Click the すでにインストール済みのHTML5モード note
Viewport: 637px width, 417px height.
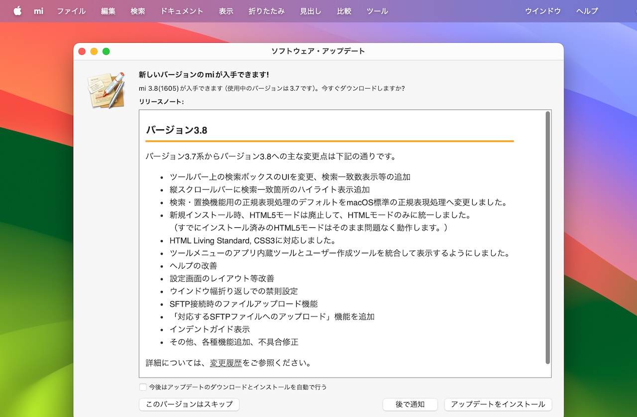(310, 228)
